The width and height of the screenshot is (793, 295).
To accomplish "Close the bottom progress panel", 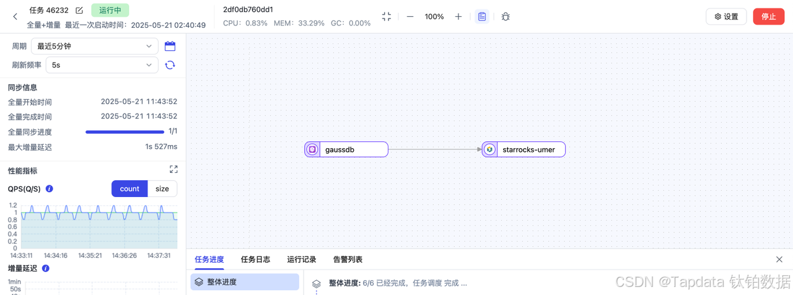I will (779, 260).
